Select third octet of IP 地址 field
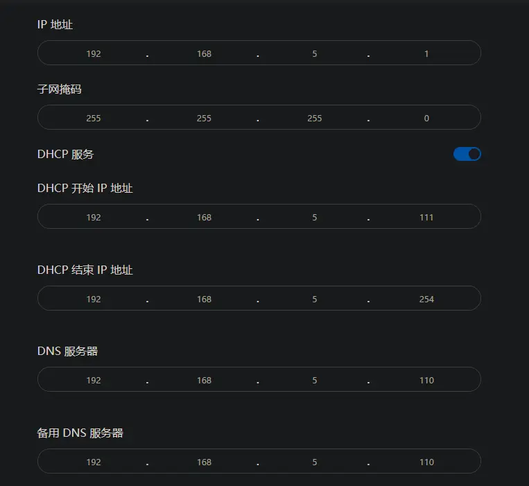Image resolution: width=529 pixels, height=486 pixels. tap(315, 53)
